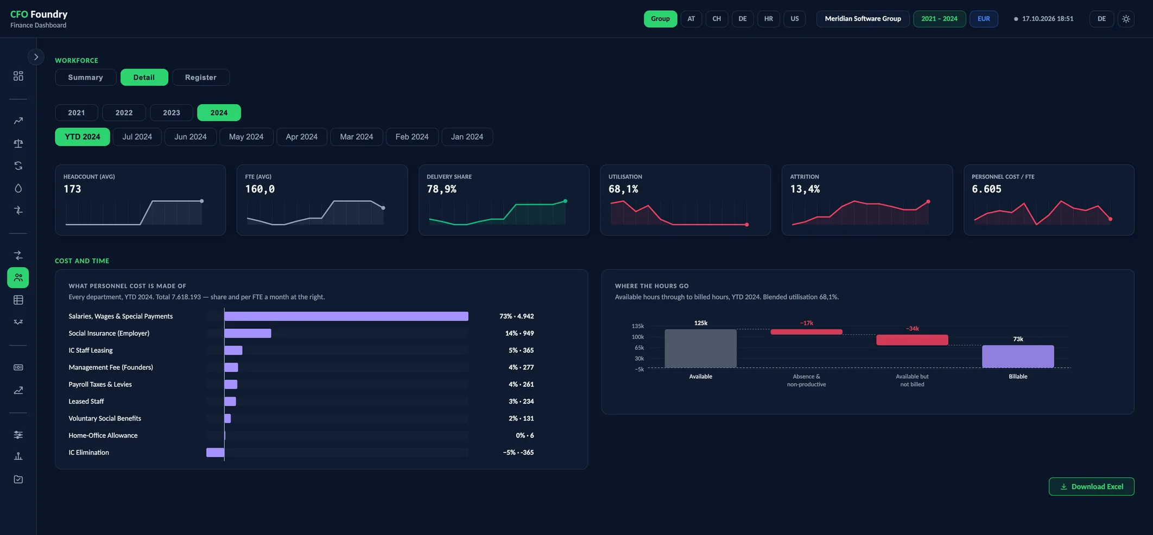Select the CH entity filter
The image size is (1153, 535).
click(717, 18)
